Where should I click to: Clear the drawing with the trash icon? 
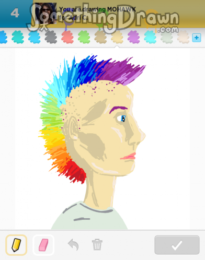97,245
